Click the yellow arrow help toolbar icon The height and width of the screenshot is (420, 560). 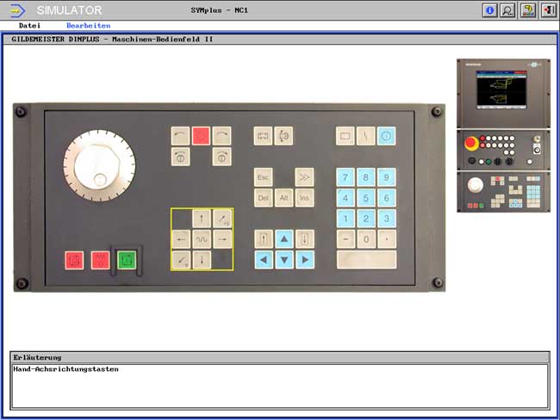(x=528, y=10)
